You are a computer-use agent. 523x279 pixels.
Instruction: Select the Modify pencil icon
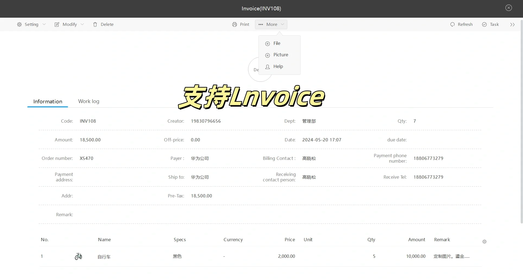[57, 24]
